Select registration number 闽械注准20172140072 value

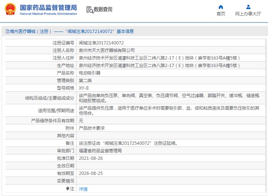point(101,43)
